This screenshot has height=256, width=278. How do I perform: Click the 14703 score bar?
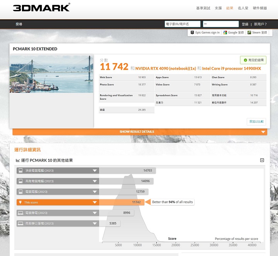pyautogui.click(x=127, y=171)
